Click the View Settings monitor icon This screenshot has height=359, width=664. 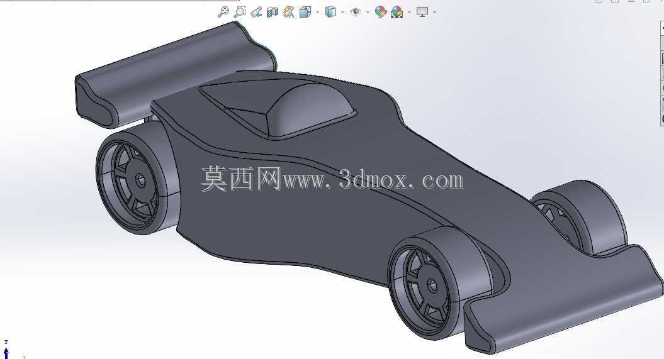point(422,12)
